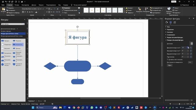Screen dimensions: 196x110
Task: Open More Shapes (Дополнительные фигуры)
Action: tap(9, 29)
